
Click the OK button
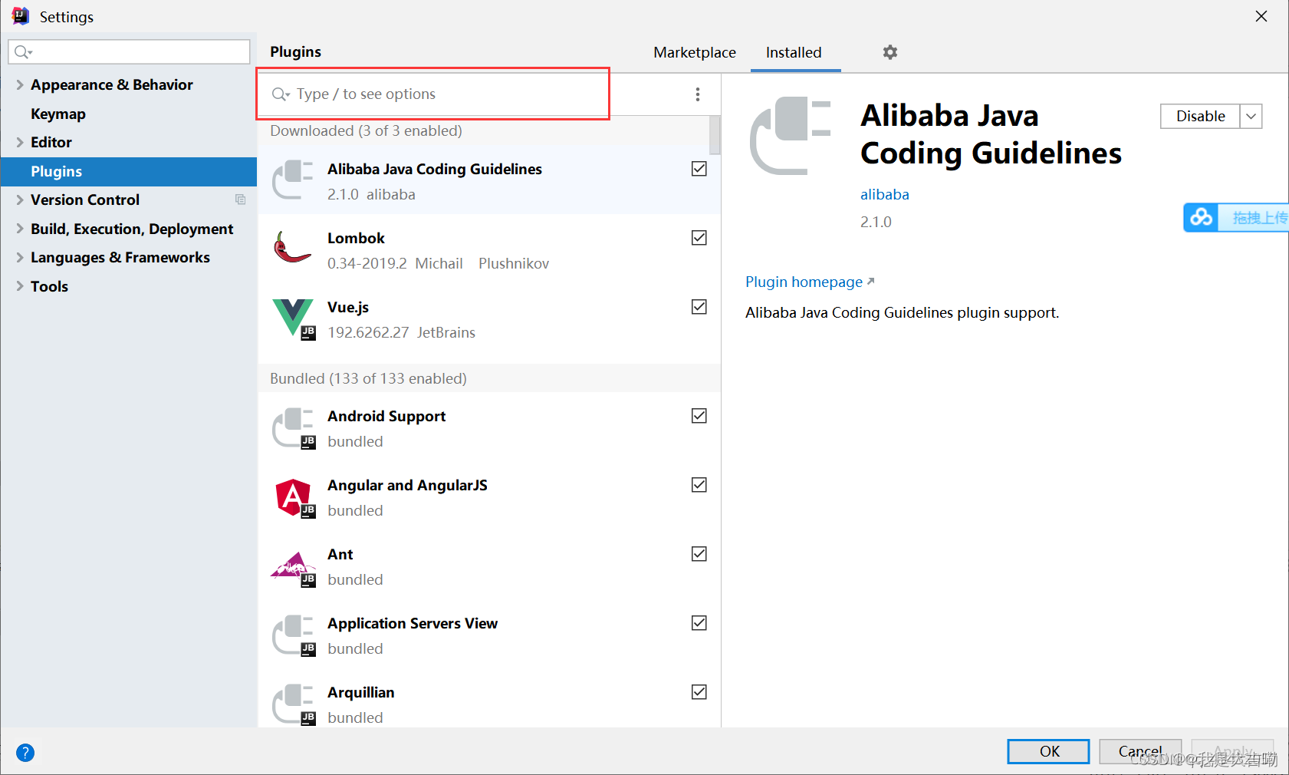(1047, 751)
